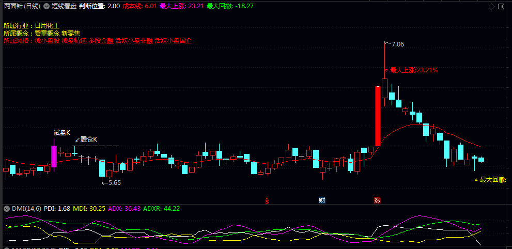Click the blue 财 marker on the timeline
The image size is (512, 249).
click(322, 200)
